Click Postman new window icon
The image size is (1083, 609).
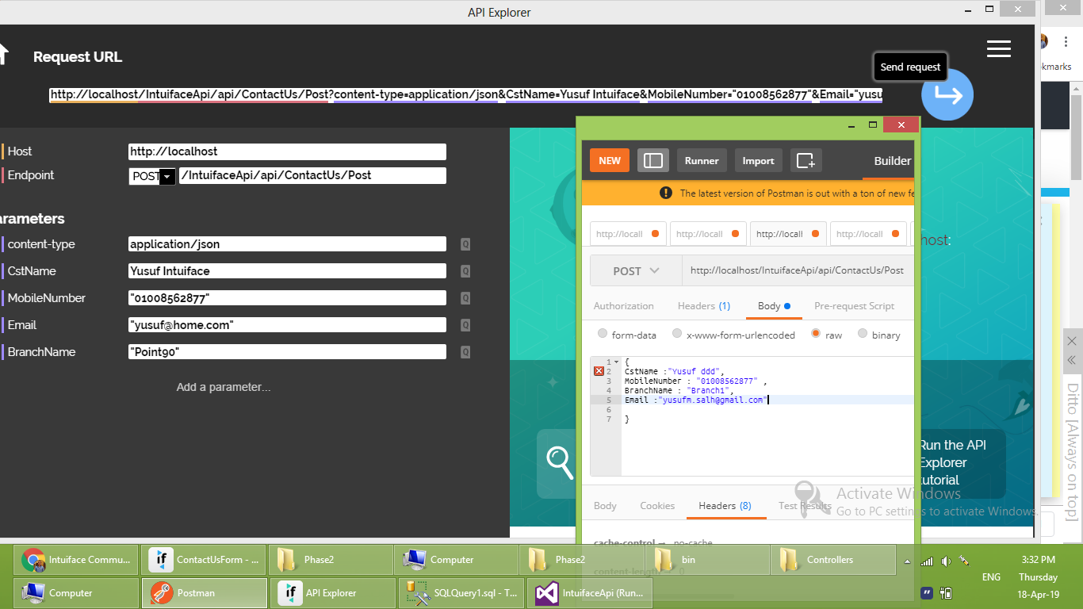[x=806, y=161]
